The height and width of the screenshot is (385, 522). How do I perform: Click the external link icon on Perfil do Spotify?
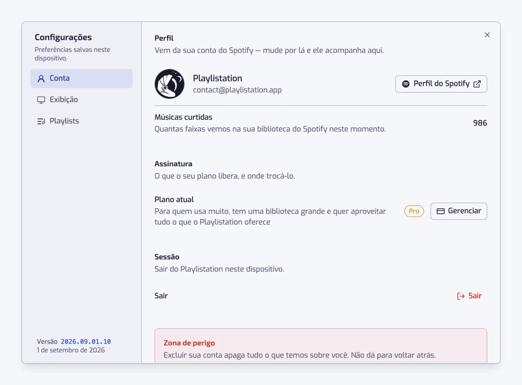point(477,84)
